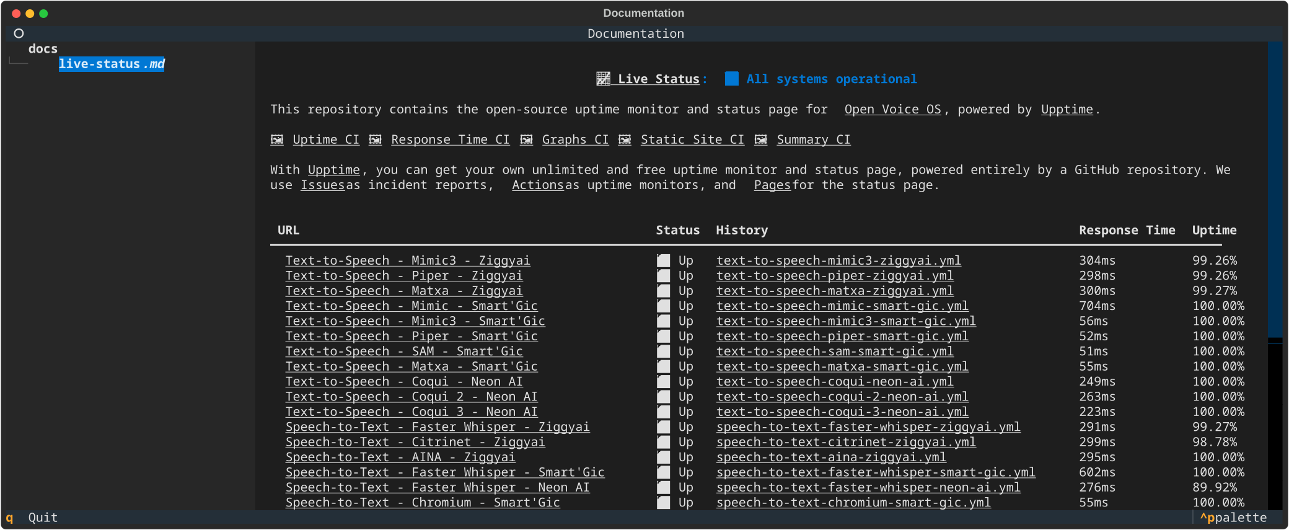
Task: Open text-to-speech-mimic3-ziggyai.yml history link
Action: pyautogui.click(x=839, y=260)
